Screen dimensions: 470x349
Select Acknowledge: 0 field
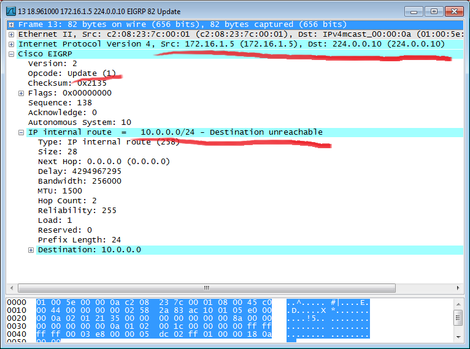pos(63,113)
